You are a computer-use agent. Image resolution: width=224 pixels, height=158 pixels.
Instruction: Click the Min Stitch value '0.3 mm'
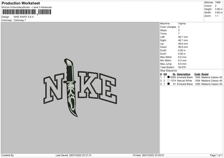pos(182,61)
